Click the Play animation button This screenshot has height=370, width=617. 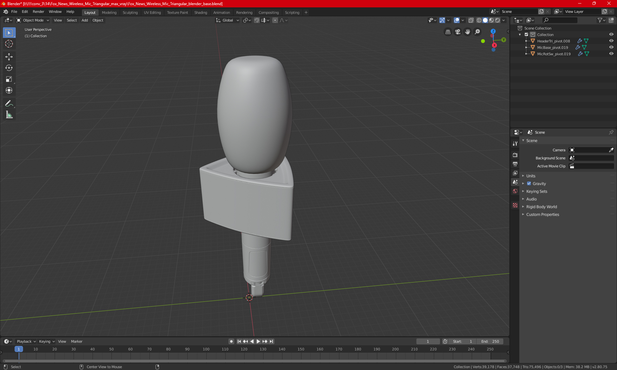pyautogui.click(x=258, y=341)
